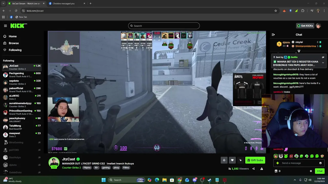Open the user profile avatar menu

(318, 26)
